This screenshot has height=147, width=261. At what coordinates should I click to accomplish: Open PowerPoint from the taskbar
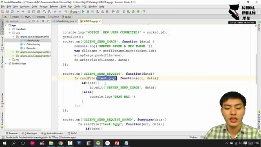point(117,143)
